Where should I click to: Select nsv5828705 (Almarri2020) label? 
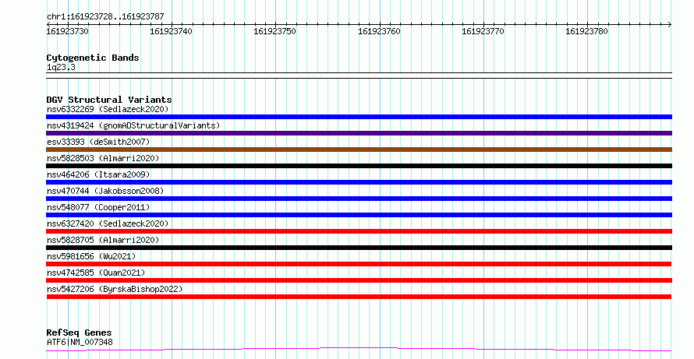pos(103,240)
